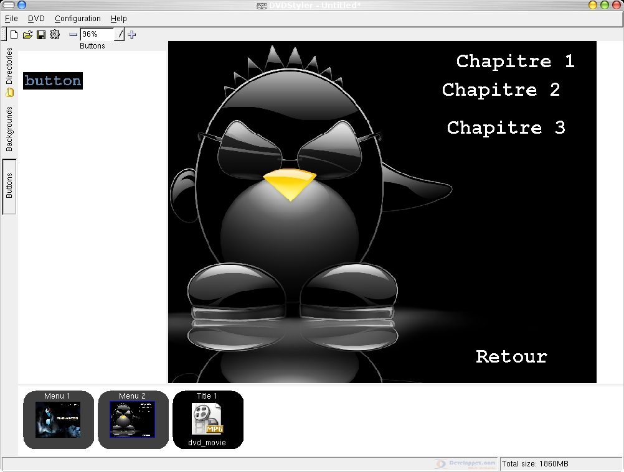
Task: Click the Directories folder icon in sidebar
Action: pos(9,93)
